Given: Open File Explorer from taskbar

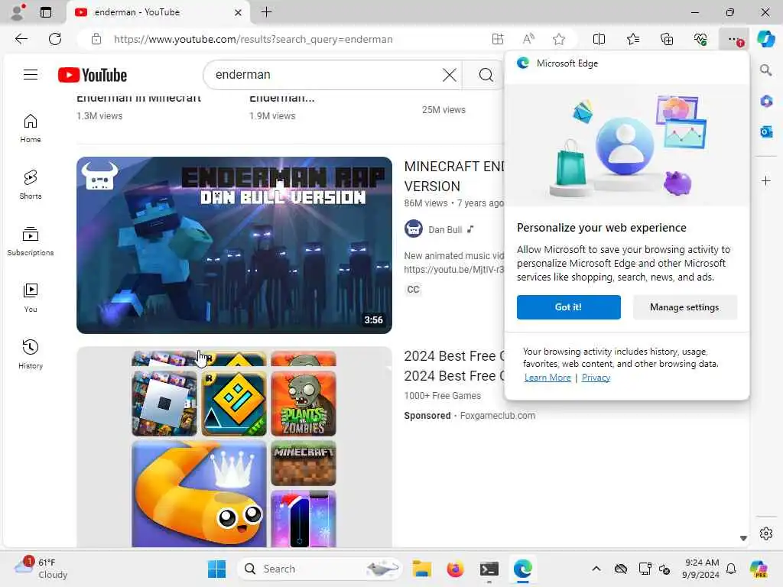Looking at the screenshot, I should [421, 569].
